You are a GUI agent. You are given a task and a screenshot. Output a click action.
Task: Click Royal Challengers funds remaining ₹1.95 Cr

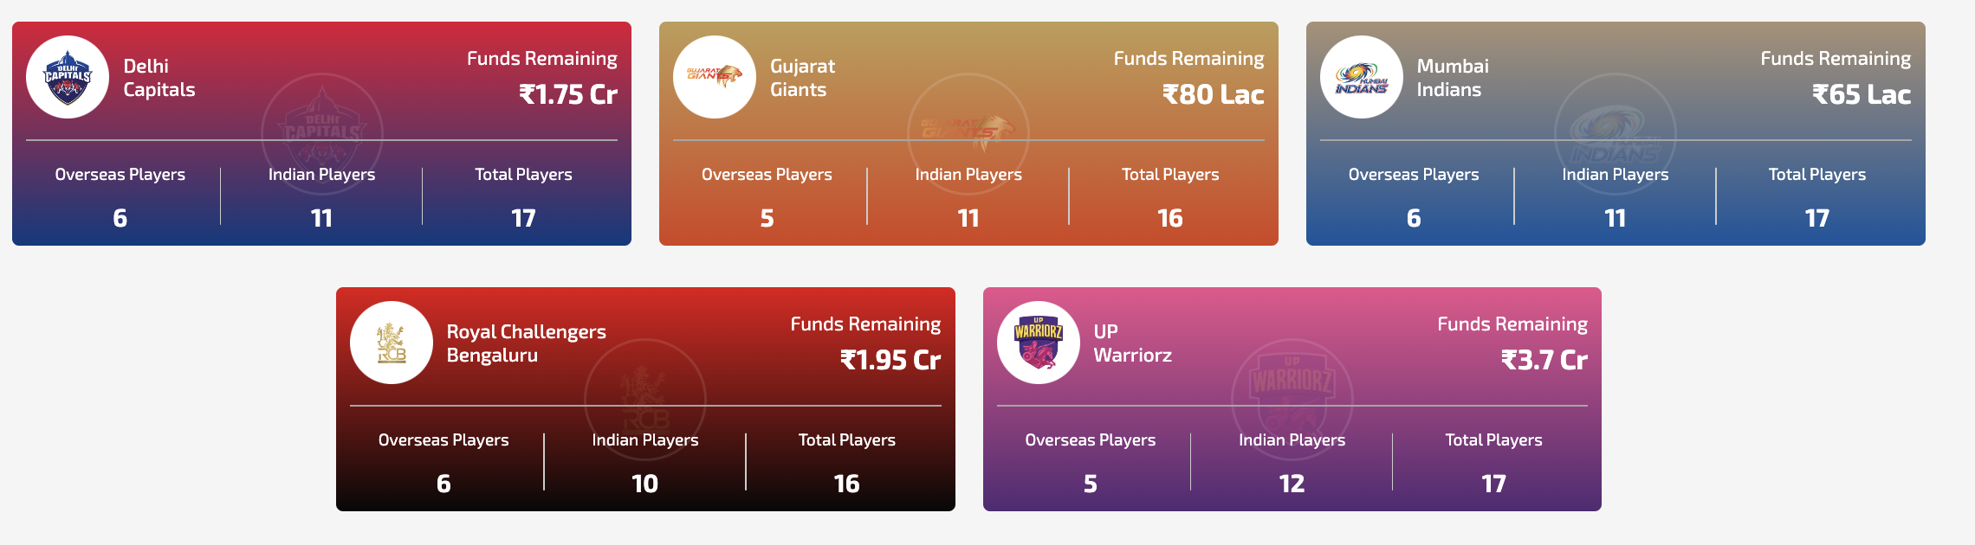tap(890, 360)
